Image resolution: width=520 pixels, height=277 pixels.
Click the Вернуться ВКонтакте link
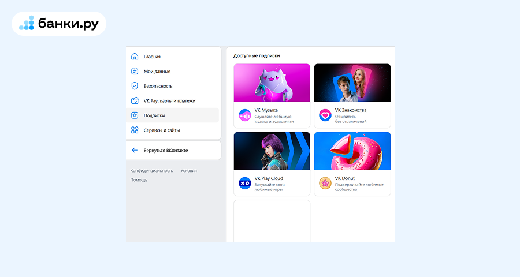click(172, 151)
